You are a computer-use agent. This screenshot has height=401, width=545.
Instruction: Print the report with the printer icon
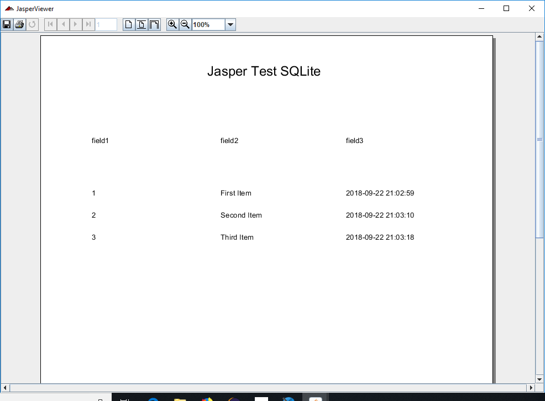[x=19, y=24]
